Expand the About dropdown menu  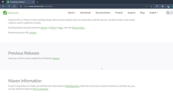coord(72,13)
